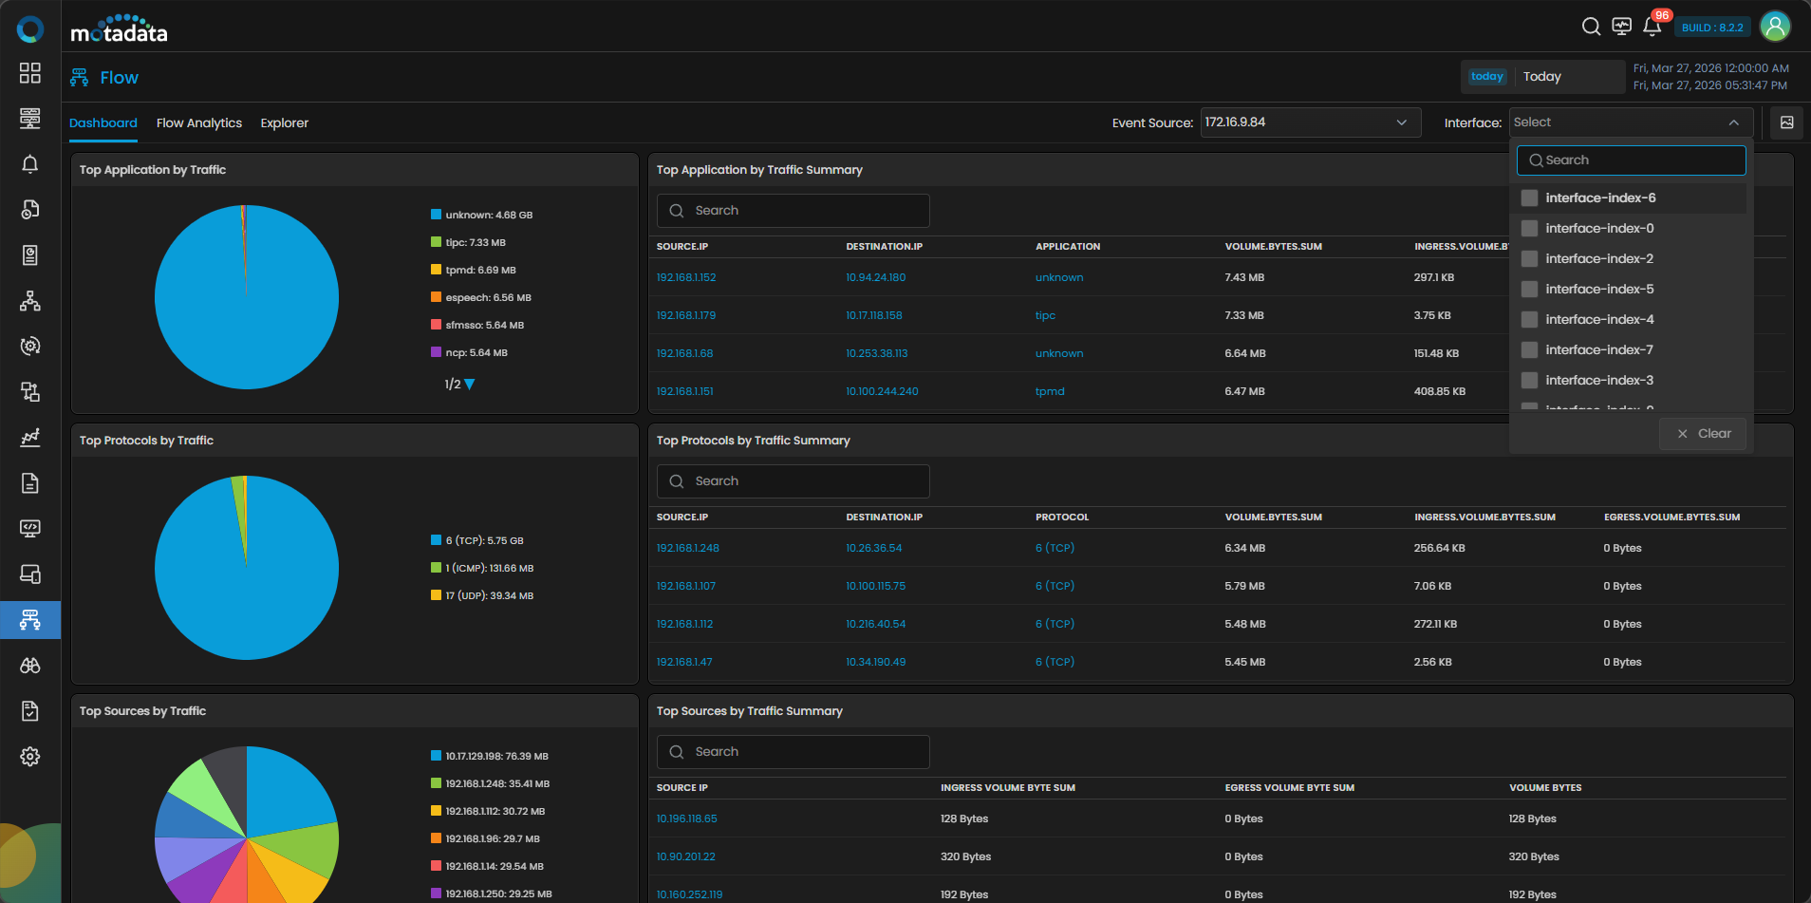
Task: Check the interface-index-6 checkbox
Action: (1529, 198)
